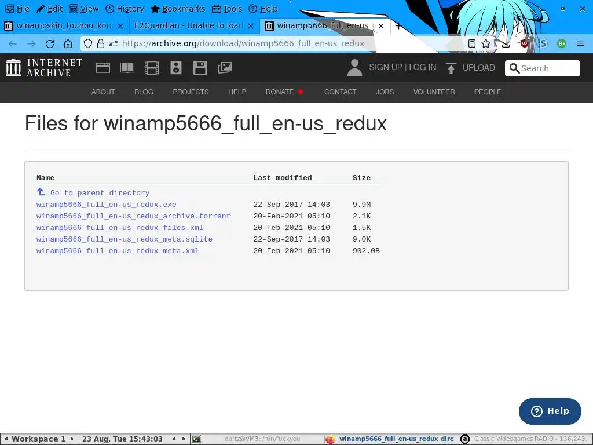Viewport: 593px width, 445px height.
Task: Open uBlock Origin extension icon
Action: pos(525,43)
